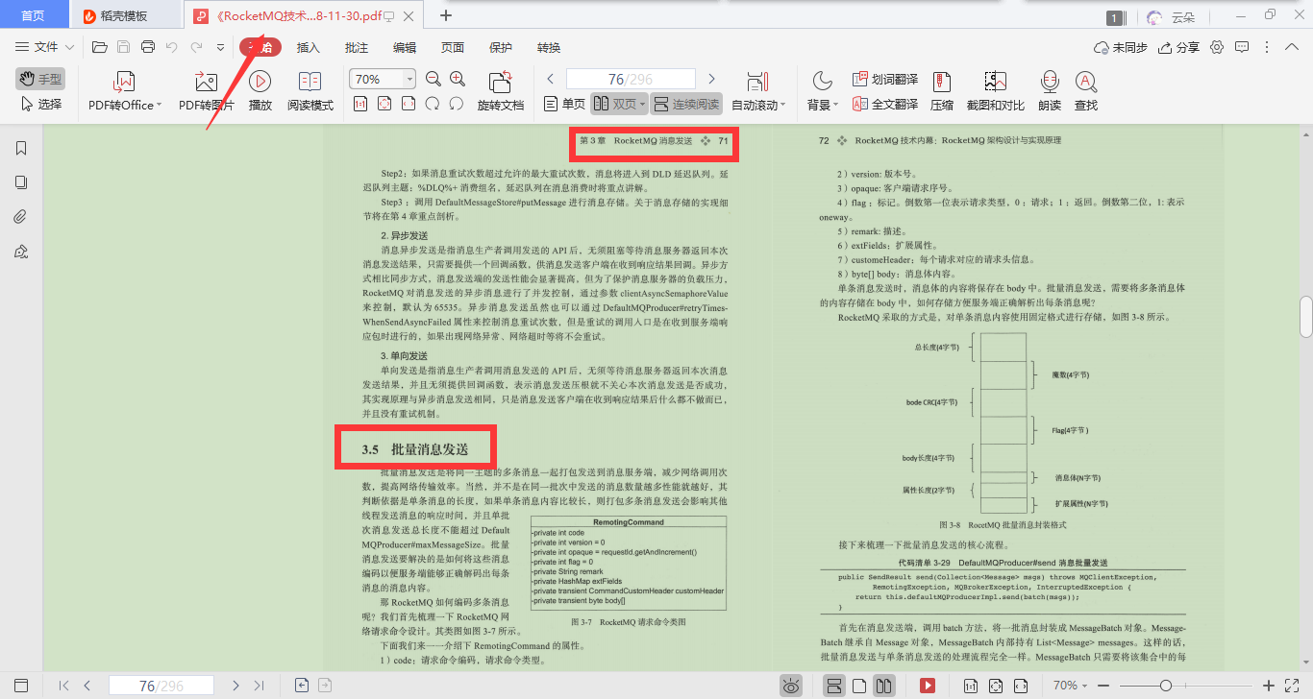Open the signature panel in sidebar

(x=21, y=252)
